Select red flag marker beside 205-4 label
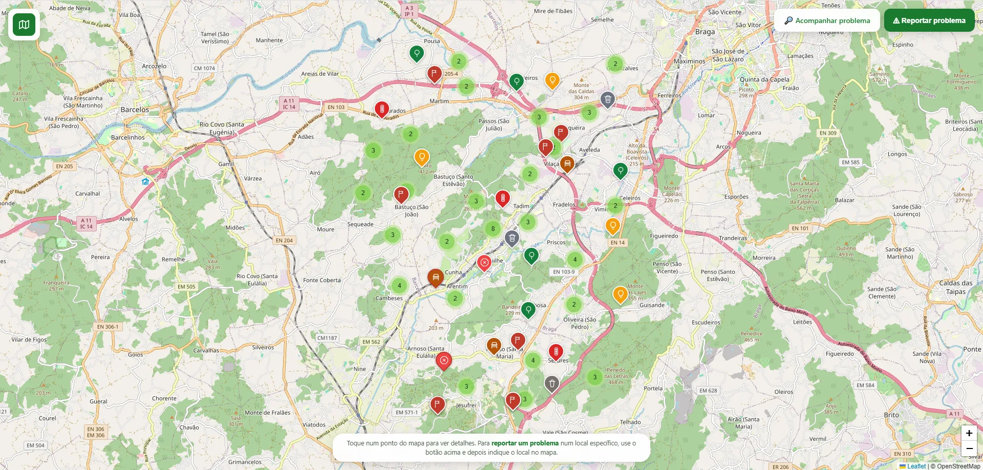The width and height of the screenshot is (983, 470). (x=434, y=74)
